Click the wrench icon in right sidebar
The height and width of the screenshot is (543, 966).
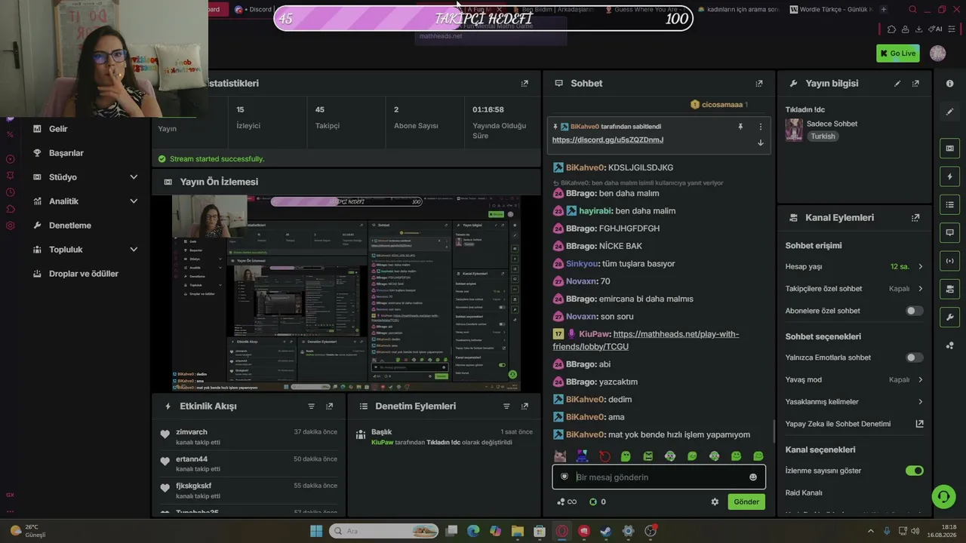tap(950, 317)
